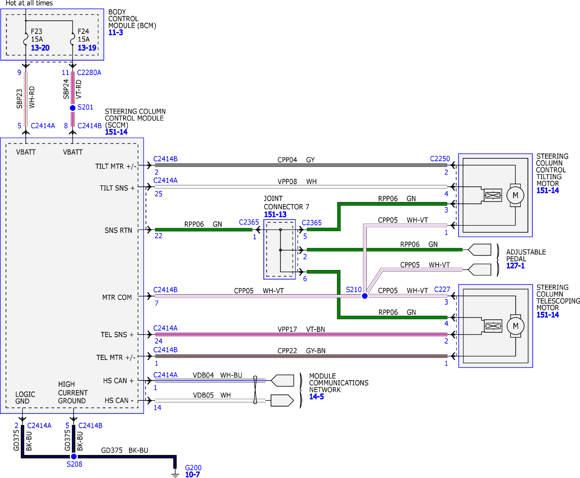Click the HS CAN - off-page arrow symbol
The image size is (580, 478).
tap(282, 400)
